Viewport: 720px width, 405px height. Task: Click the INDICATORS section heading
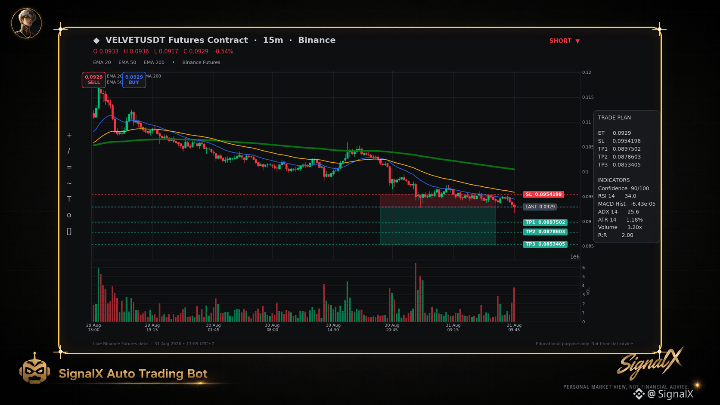pos(614,180)
